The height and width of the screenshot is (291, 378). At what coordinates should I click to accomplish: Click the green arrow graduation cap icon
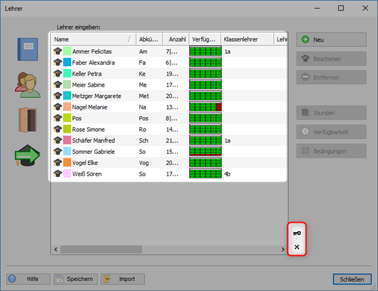(x=27, y=155)
